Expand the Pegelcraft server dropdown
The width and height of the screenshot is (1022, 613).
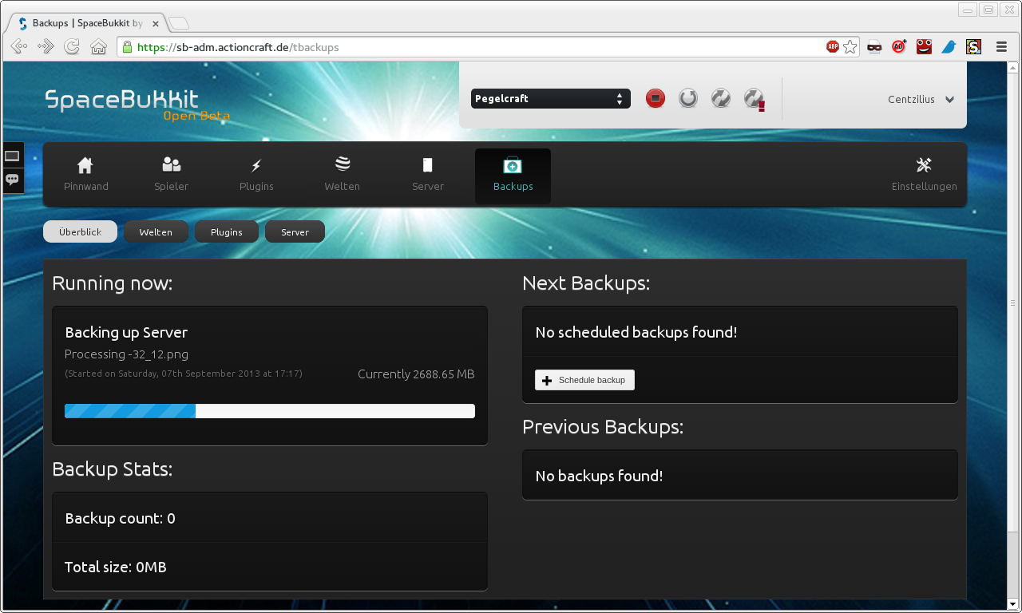click(550, 99)
